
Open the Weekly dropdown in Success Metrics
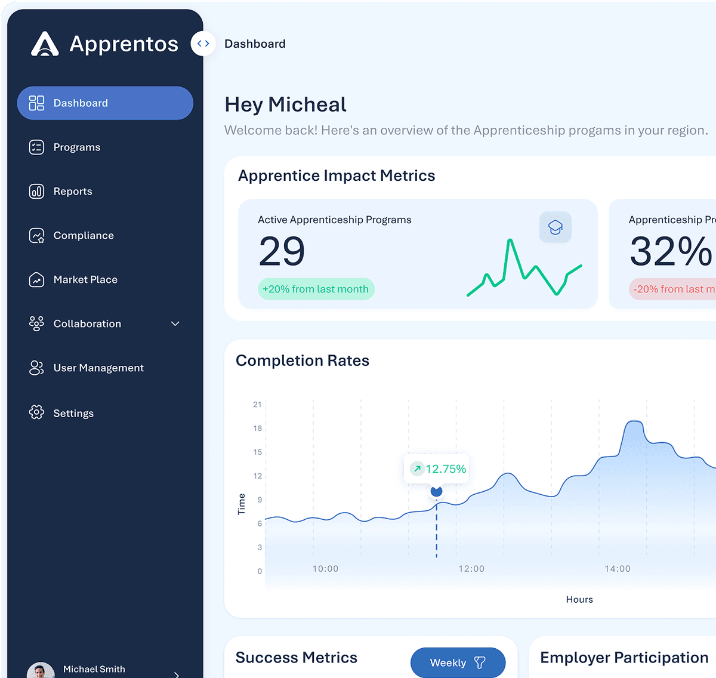pos(458,662)
